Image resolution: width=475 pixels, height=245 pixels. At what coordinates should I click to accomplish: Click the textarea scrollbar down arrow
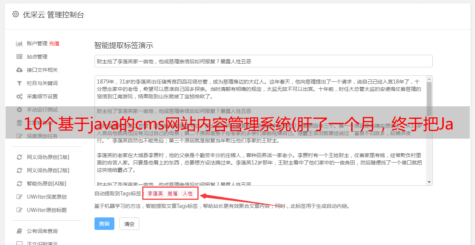pyautogui.click(x=429, y=182)
